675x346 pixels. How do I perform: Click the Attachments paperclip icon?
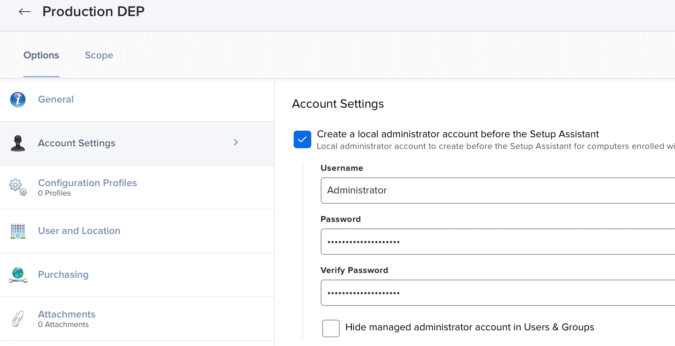pos(18,319)
